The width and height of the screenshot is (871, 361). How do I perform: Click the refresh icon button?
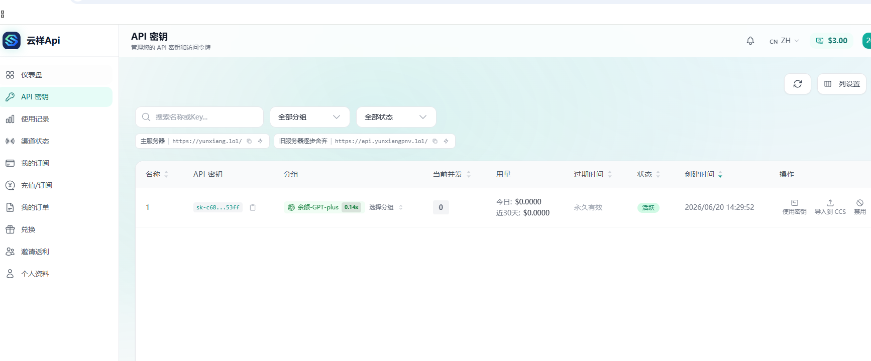(798, 84)
